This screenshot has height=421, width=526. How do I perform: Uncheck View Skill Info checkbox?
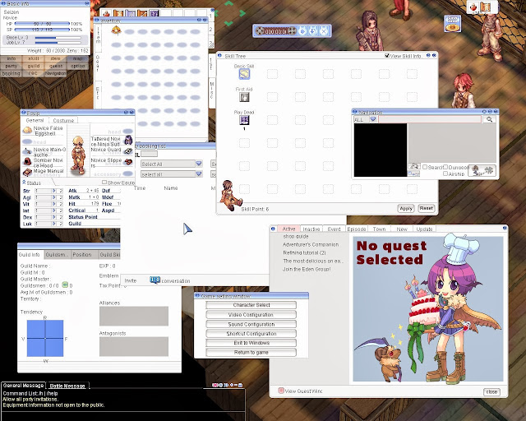(x=387, y=56)
